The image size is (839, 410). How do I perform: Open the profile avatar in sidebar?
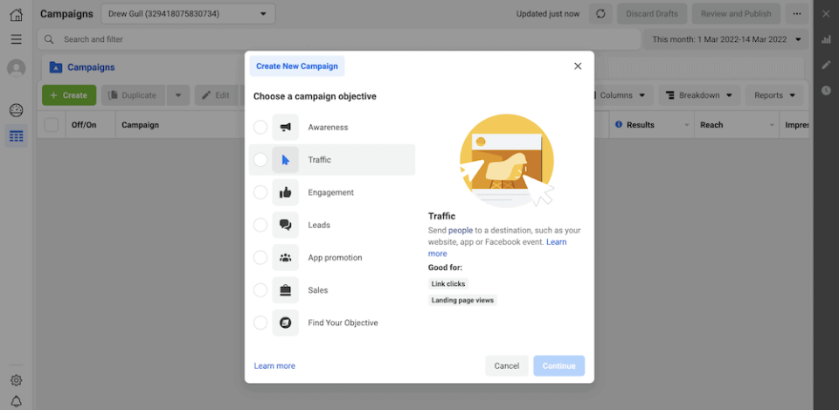coord(16,68)
